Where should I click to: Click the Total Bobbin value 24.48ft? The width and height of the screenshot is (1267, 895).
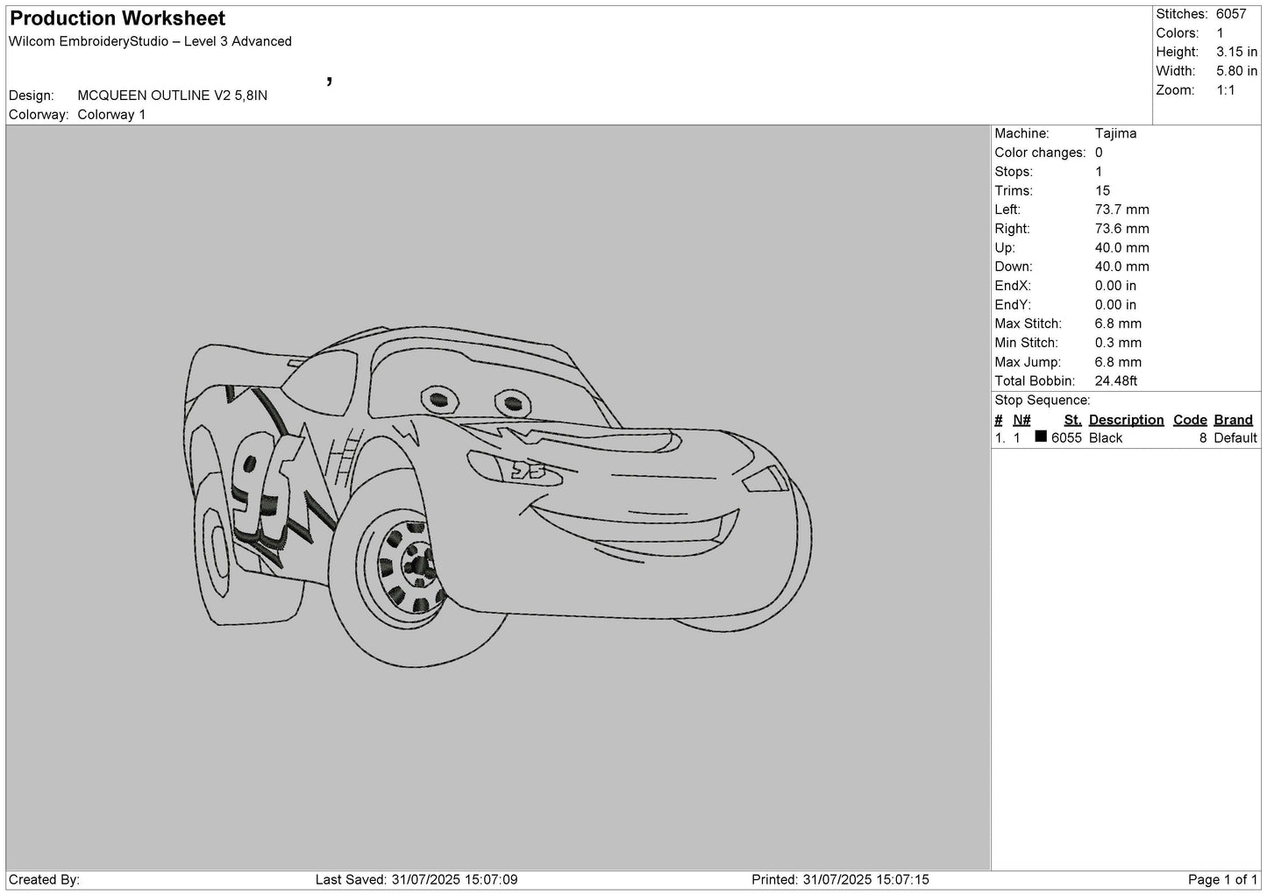coord(1116,381)
